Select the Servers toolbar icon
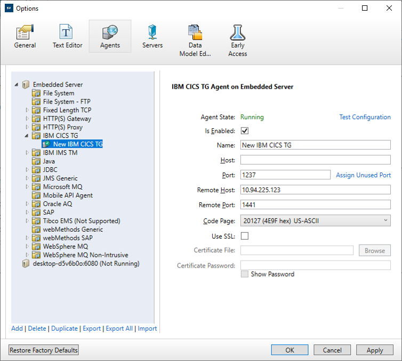This screenshot has height=361, width=402. point(152,32)
